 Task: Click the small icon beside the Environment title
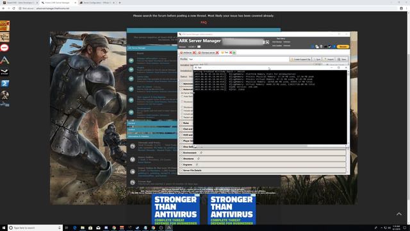pyautogui.click(x=201, y=153)
